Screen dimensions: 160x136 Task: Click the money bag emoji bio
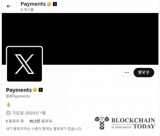9,105
